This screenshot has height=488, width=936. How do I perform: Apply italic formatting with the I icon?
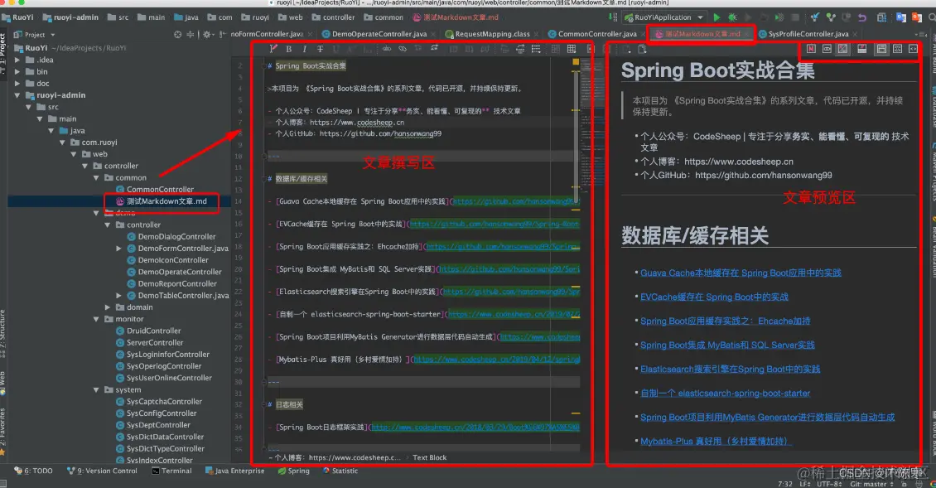[x=305, y=49]
